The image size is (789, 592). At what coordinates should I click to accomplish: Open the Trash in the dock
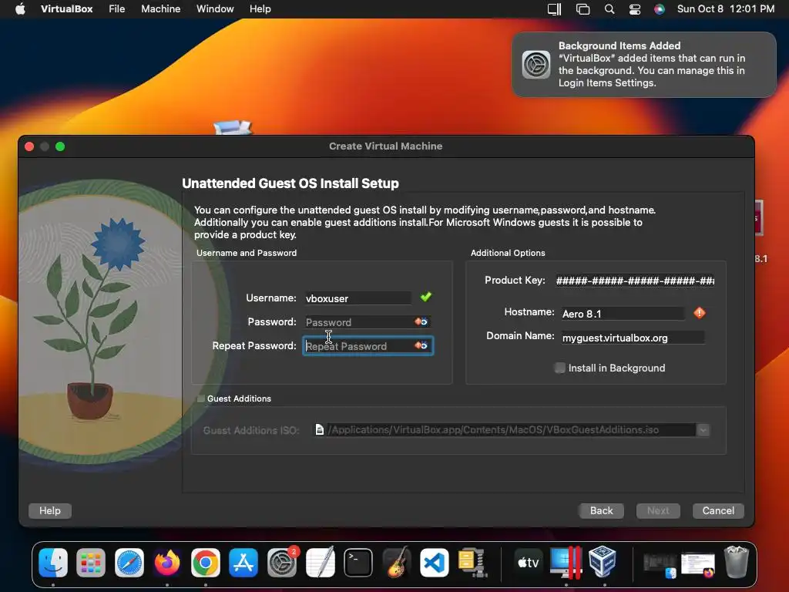click(737, 562)
